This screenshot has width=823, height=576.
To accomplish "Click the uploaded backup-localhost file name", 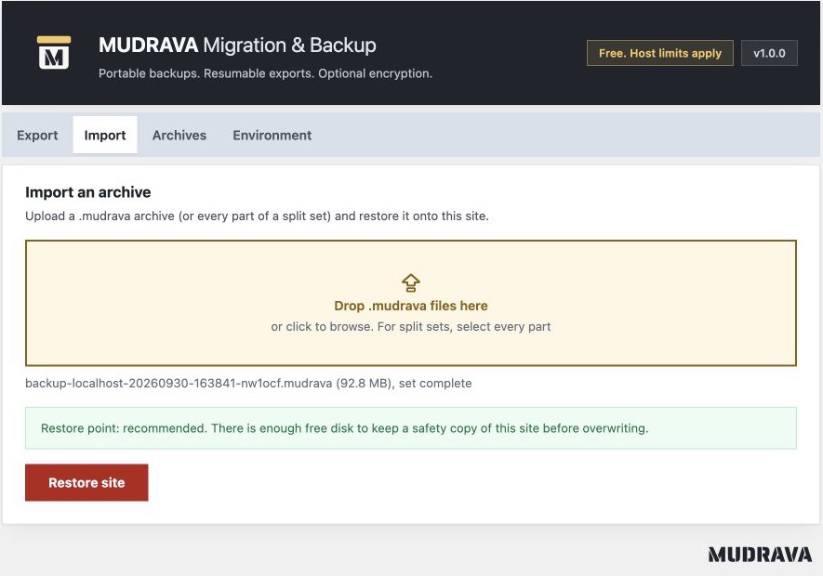I will tap(179, 384).
